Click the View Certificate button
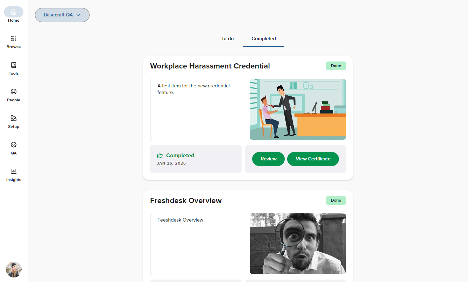This screenshot has height=282, width=468. [313, 159]
